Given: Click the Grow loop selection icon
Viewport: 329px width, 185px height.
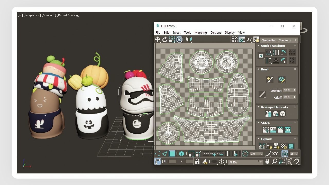Looking at the screenshot, I should pos(213,154).
